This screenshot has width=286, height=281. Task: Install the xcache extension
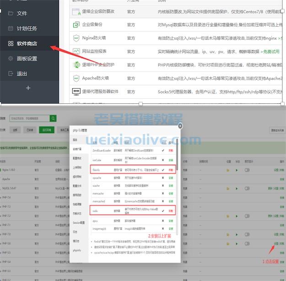[171, 185]
